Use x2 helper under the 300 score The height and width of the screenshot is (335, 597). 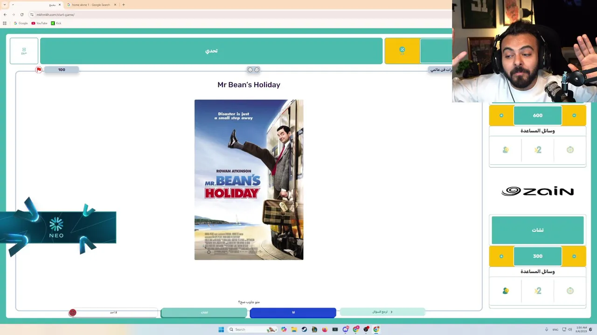pyautogui.click(x=538, y=291)
